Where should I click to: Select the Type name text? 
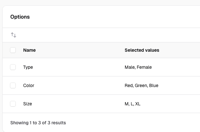28,67
